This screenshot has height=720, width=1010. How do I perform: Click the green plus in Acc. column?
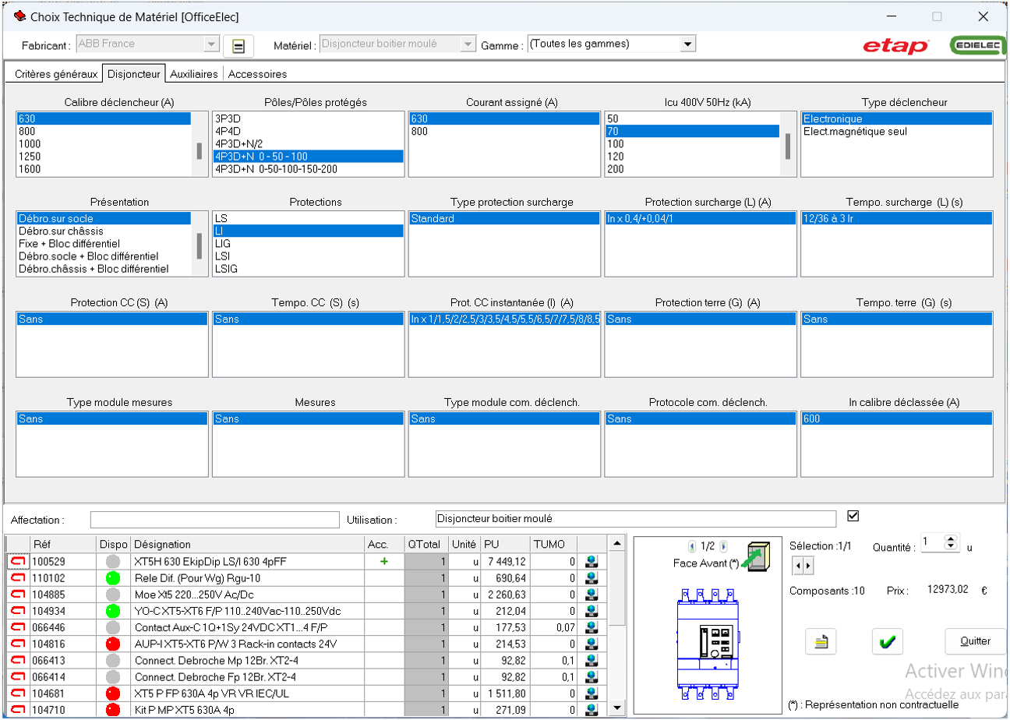point(383,561)
